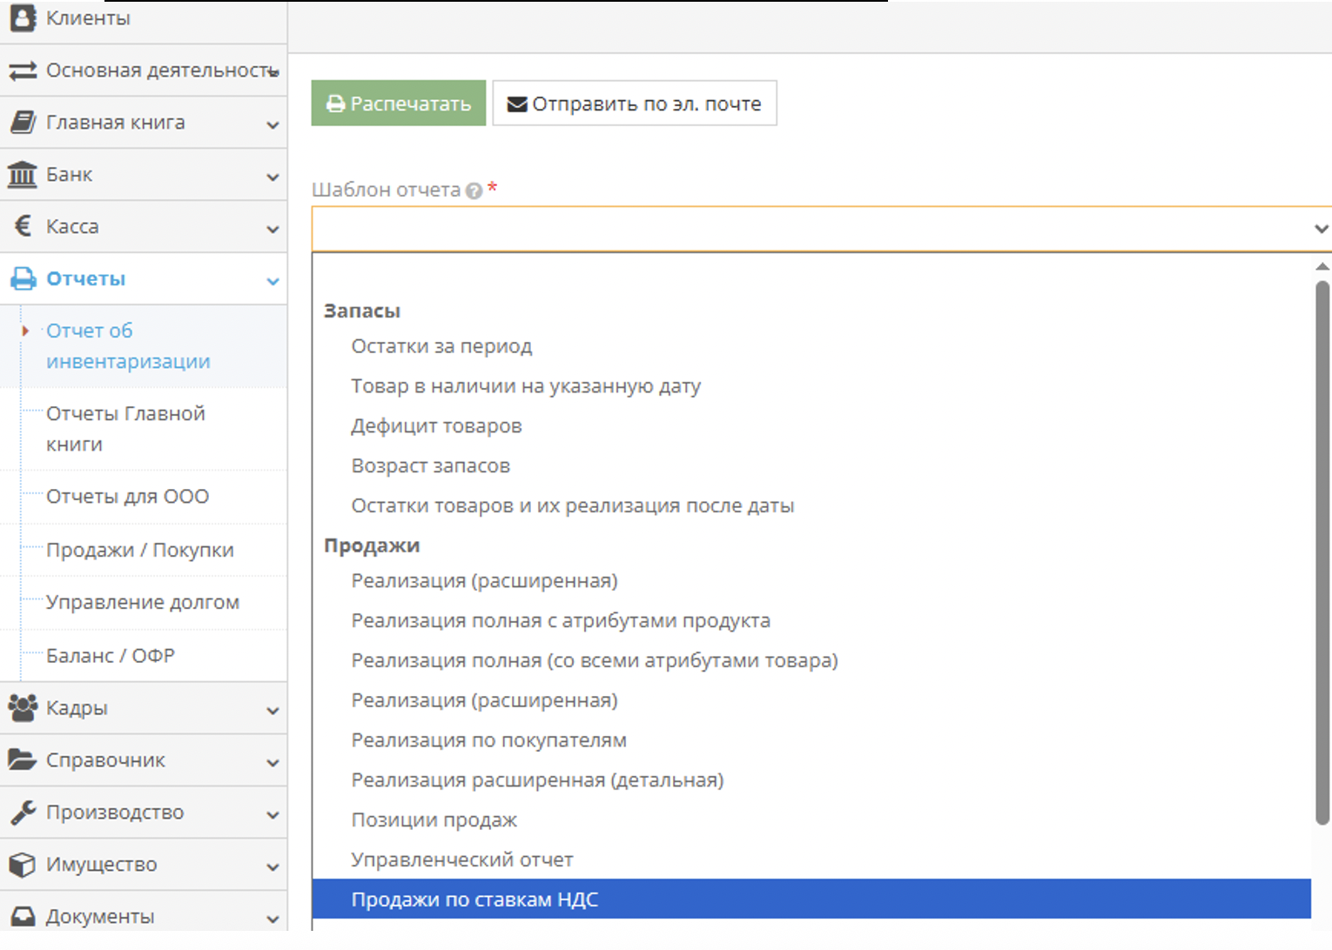This screenshot has height=950, width=1332.
Task: Click the help question mark near Шаблон отчета
Action: point(474,191)
